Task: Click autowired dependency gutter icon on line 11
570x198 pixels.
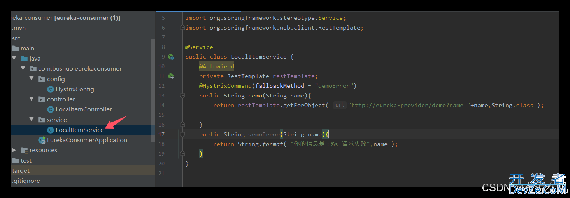Action: coord(171,76)
